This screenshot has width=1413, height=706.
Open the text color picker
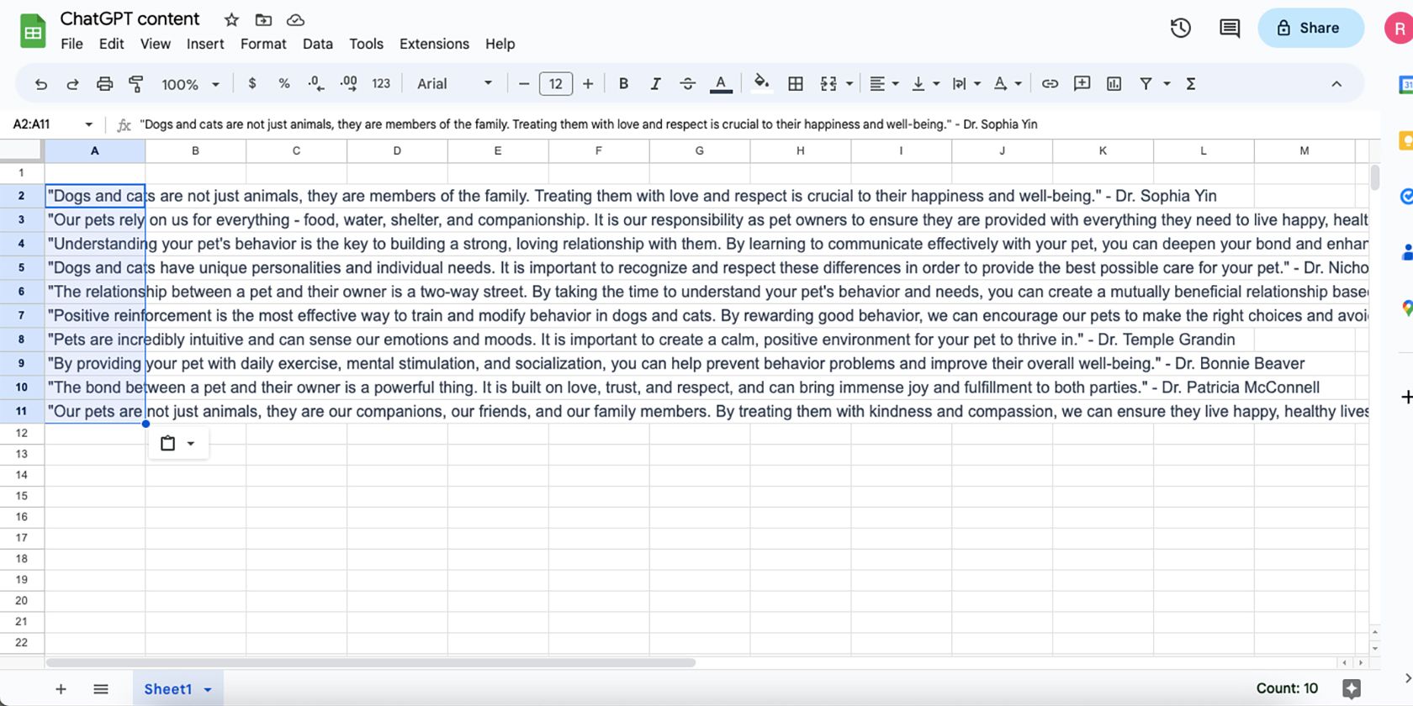(x=721, y=83)
